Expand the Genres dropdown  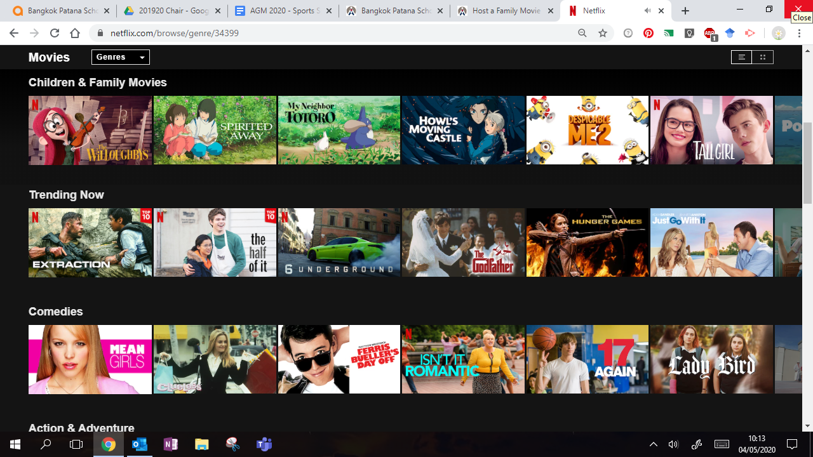tap(121, 57)
